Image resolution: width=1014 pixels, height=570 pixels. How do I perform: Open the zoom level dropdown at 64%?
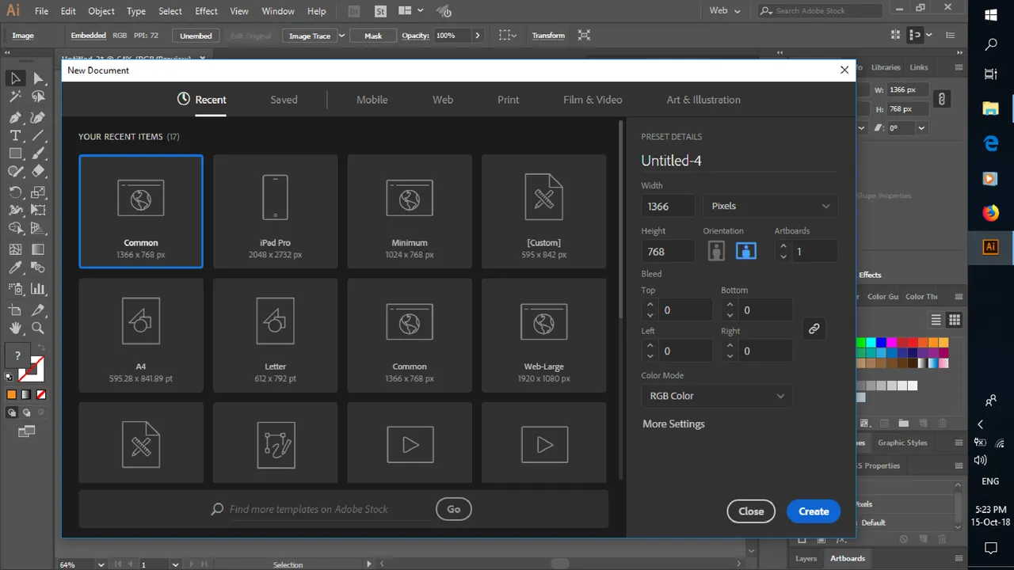(x=101, y=564)
